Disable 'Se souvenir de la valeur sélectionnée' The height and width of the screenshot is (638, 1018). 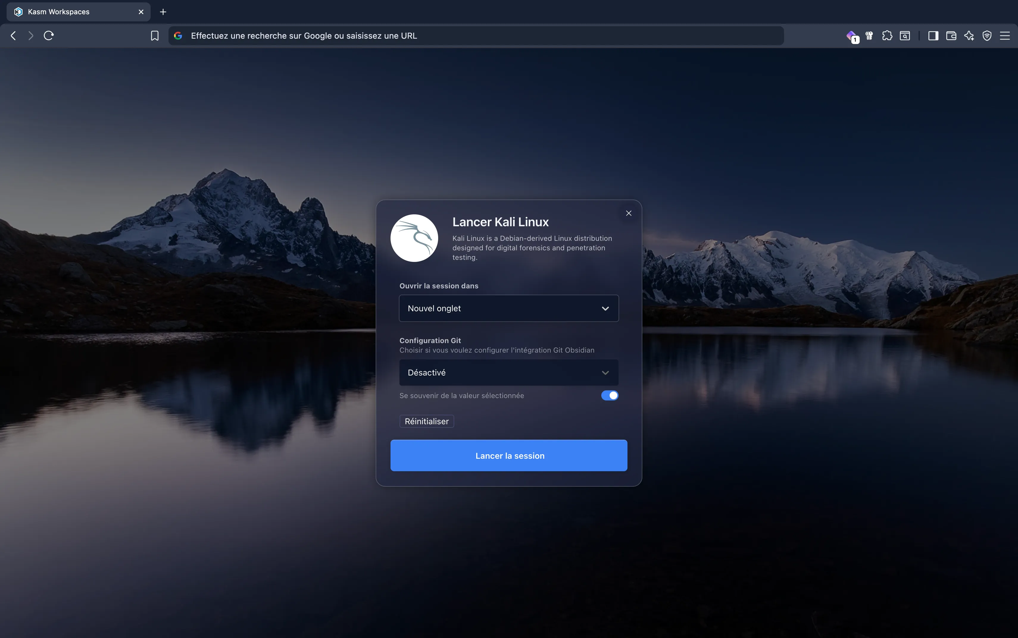(x=610, y=395)
